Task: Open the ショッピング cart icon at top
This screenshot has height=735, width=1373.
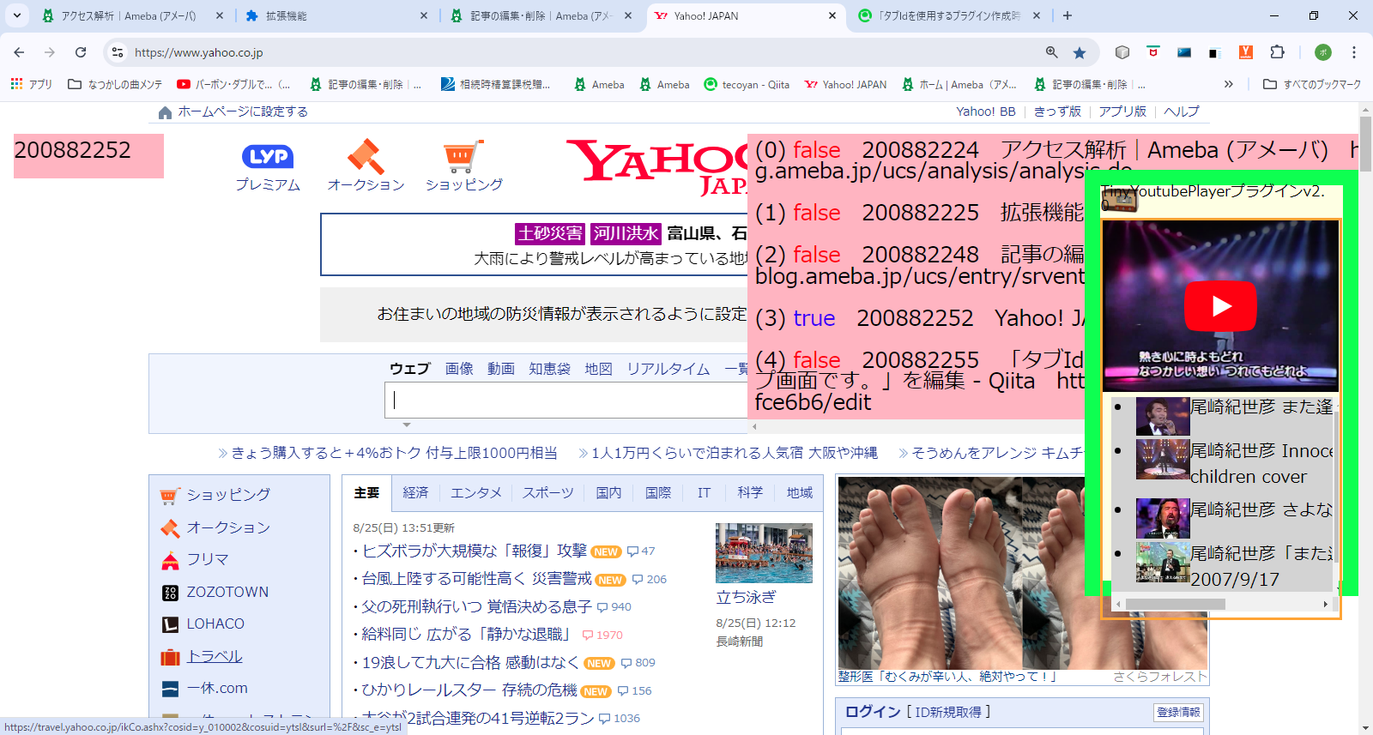Action: point(464,166)
